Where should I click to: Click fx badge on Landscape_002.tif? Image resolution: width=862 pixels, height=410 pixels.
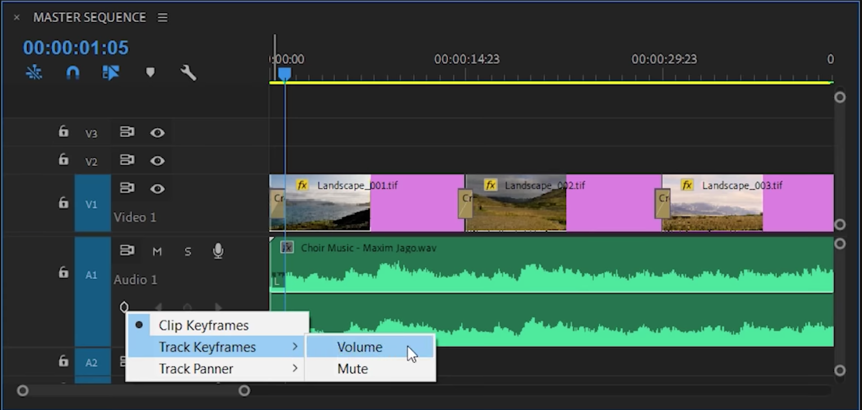[491, 185]
